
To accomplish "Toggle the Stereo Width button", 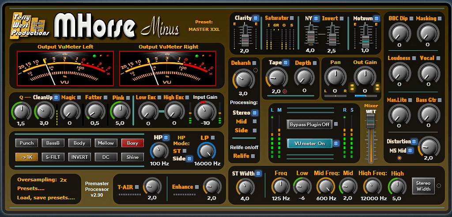I will pyautogui.click(x=423, y=186).
